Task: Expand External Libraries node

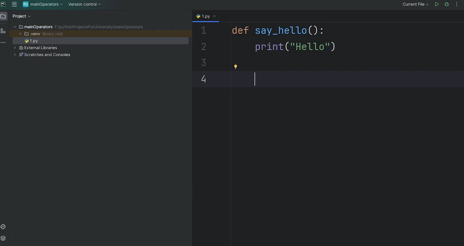Action: click(x=15, y=48)
